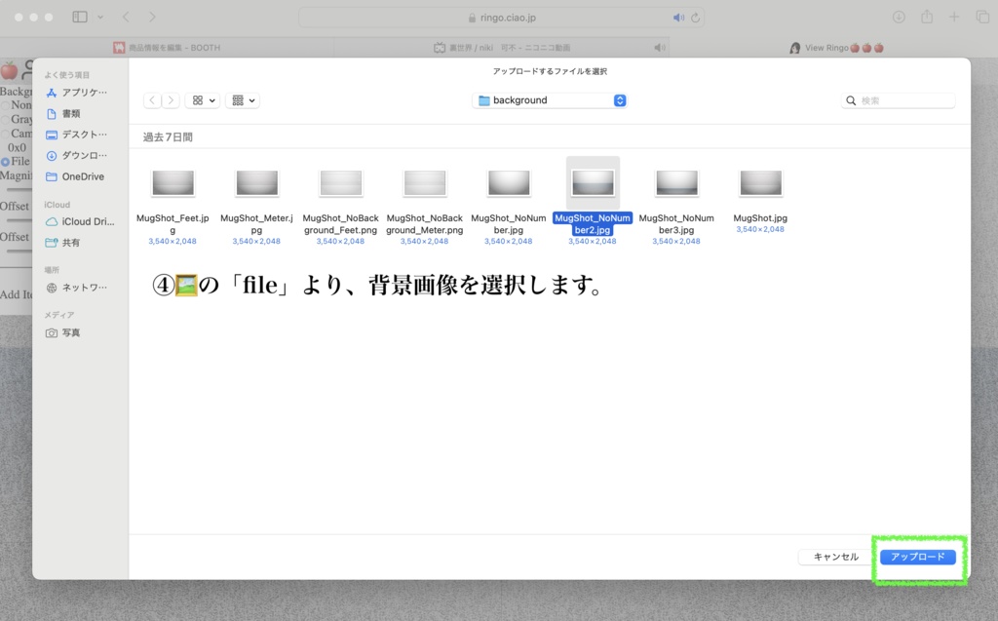Go forward with dialog forward arrow

(170, 100)
